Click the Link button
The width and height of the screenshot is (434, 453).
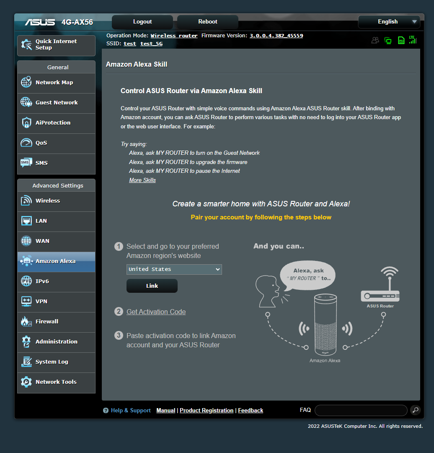pos(152,286)
